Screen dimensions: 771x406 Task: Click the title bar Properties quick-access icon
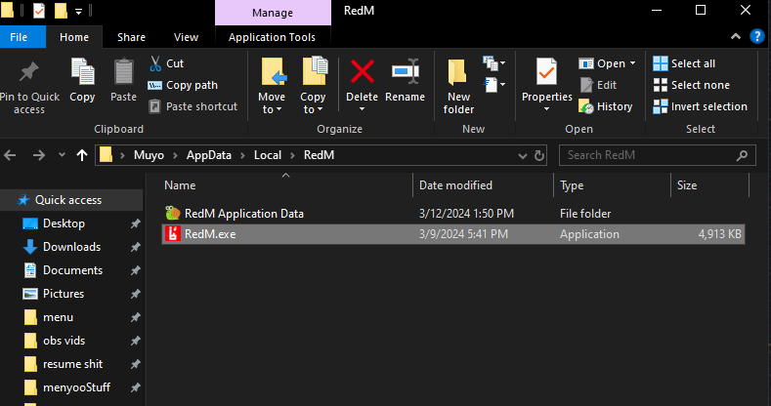pos(39,11)
